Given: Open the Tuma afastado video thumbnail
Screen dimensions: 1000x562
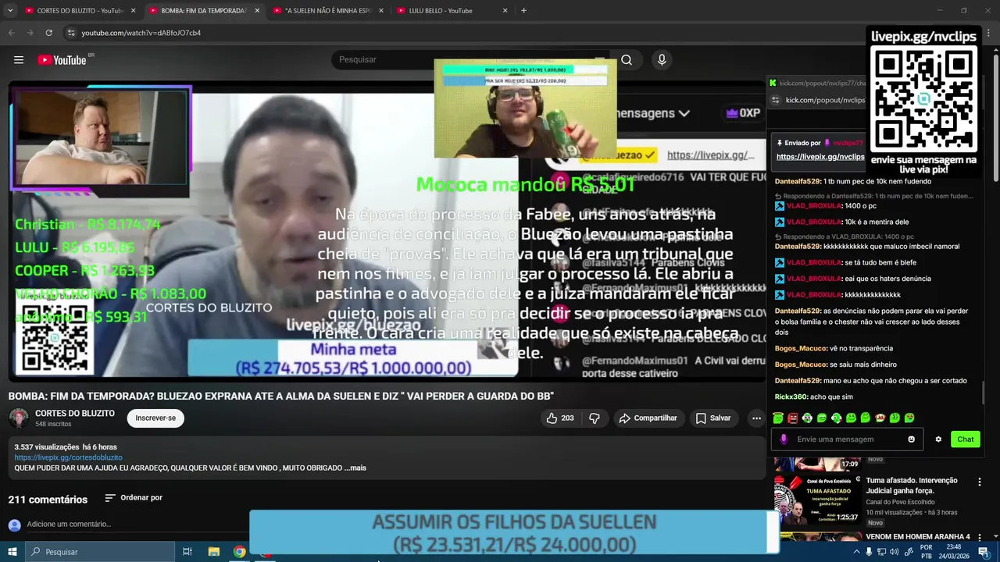Looking at the screenshot, I should pos(816,500).
